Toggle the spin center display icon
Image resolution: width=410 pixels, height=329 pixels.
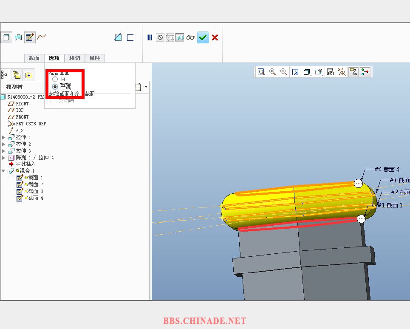tap(365, 72)
